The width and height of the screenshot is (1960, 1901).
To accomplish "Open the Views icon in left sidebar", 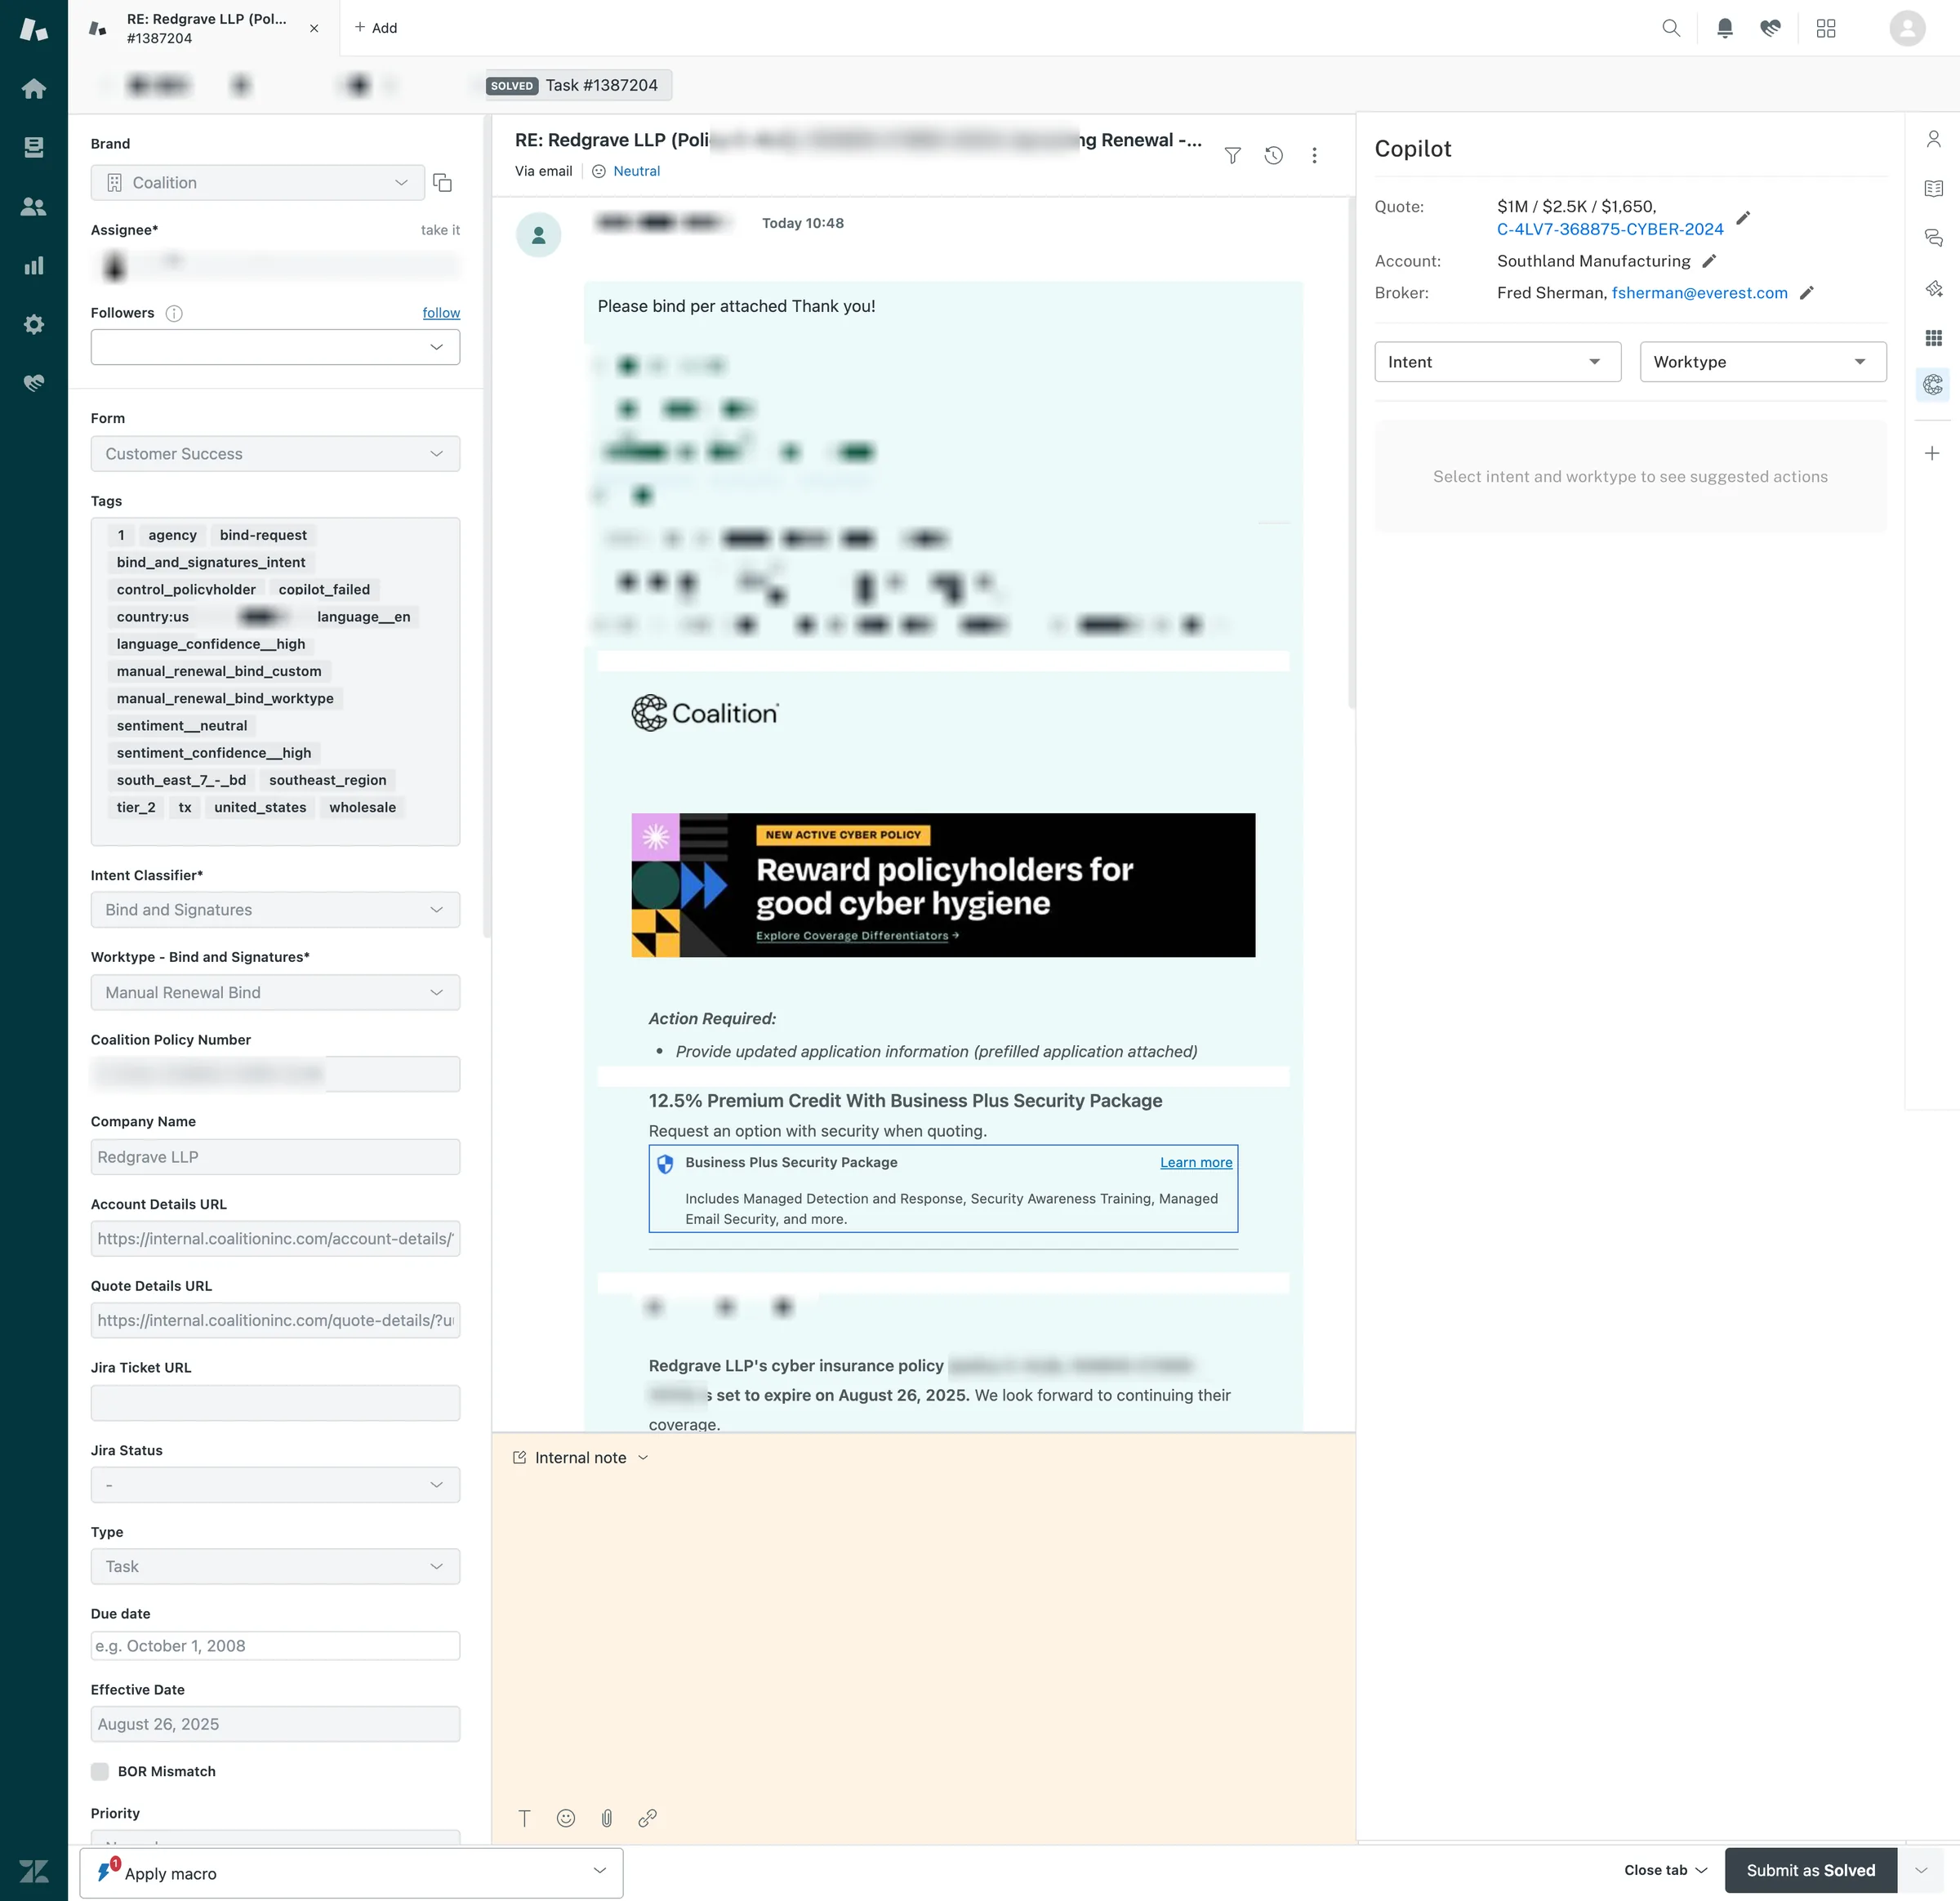I will pyautogui.click(x=34, y=148).
